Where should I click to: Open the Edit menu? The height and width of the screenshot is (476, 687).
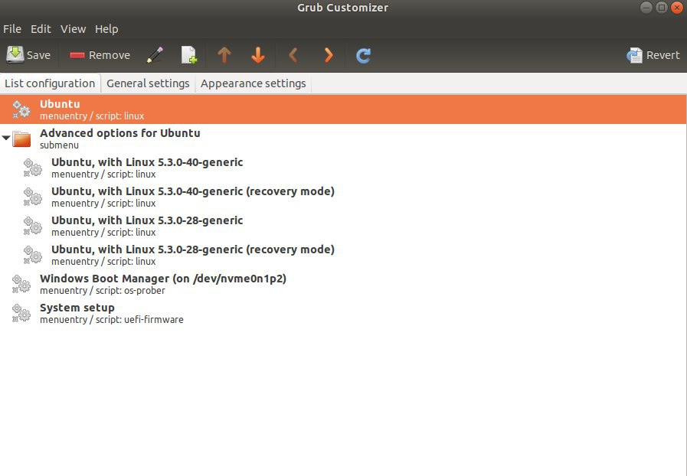click(41, 29)
